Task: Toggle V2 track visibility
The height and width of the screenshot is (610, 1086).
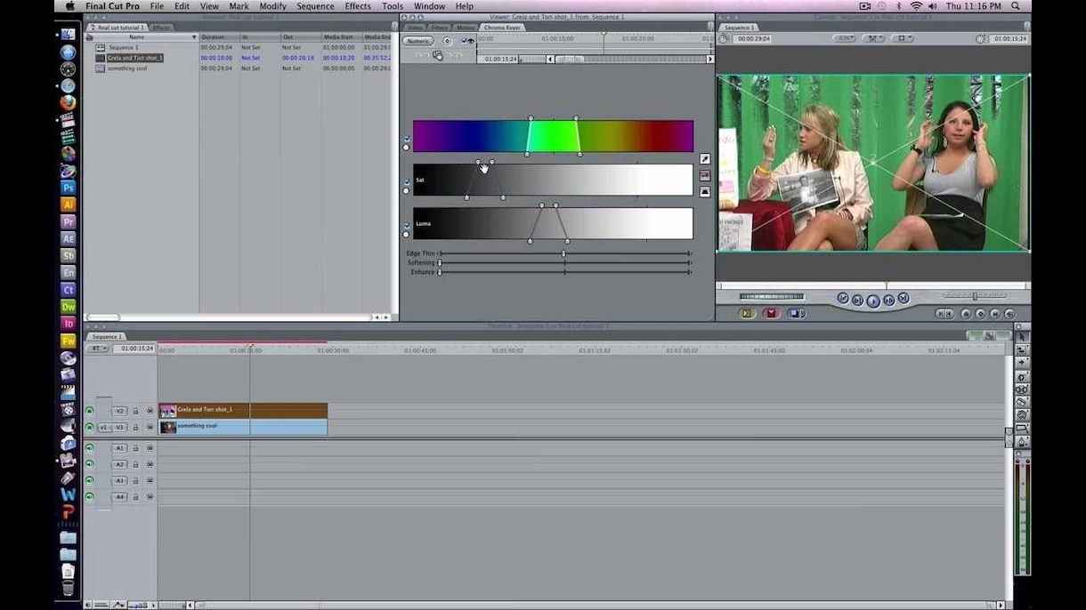Action: coord(89,411)
